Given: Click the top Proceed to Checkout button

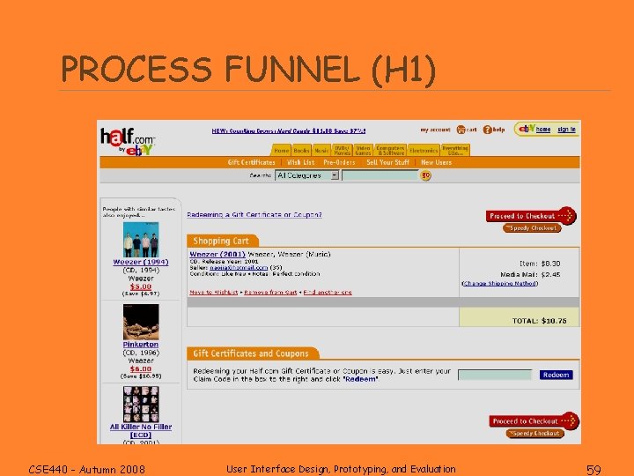Looking at the screenshot, I should click(531, 216).
